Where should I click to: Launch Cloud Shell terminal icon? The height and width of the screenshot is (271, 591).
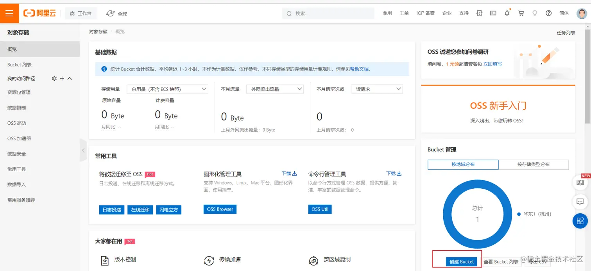493,13
